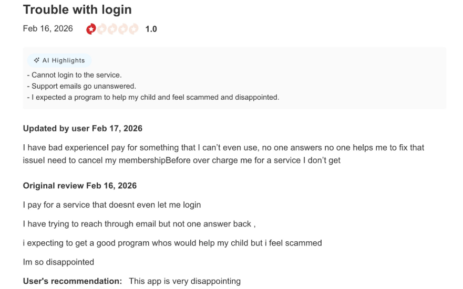The height and width of the screenshot is (289, 463).
Task: Click the fourth rating star
Action: [x=123, y=29]
